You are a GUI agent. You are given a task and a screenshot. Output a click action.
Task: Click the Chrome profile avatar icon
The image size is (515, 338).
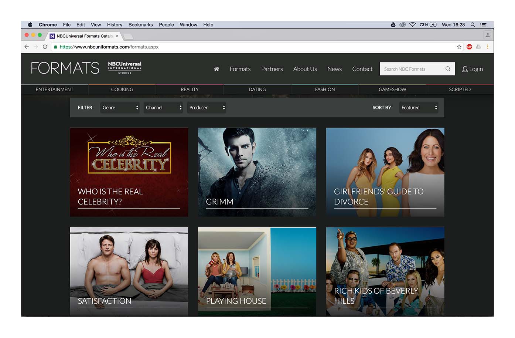point(488,35)
